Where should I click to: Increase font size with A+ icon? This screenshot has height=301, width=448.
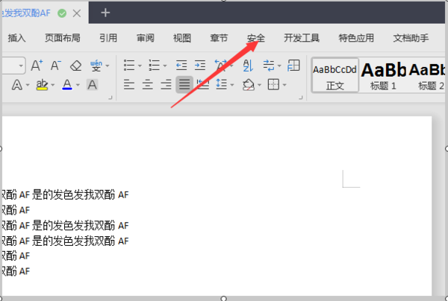click(x=37, y=66)
